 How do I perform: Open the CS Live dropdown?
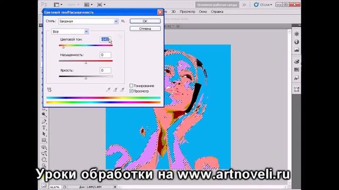pos(263,5)
